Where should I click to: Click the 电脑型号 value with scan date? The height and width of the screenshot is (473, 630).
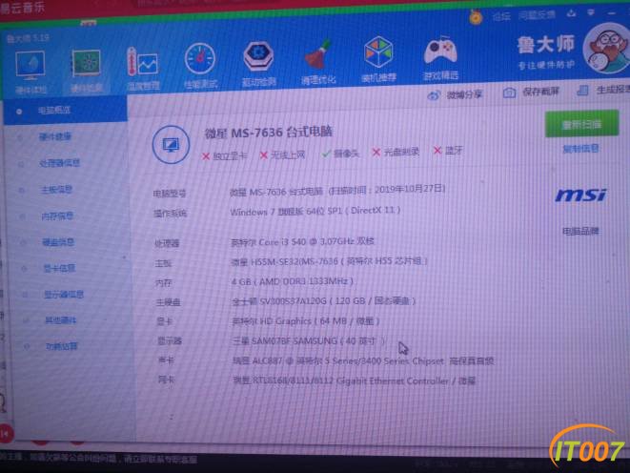337,190
